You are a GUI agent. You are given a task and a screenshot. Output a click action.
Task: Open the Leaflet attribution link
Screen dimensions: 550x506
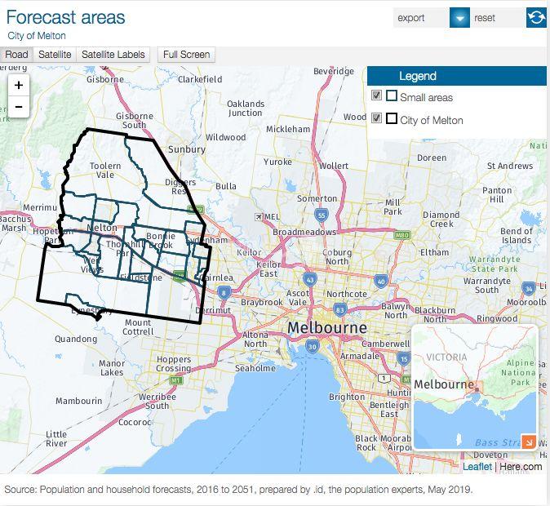coord(477,467)
